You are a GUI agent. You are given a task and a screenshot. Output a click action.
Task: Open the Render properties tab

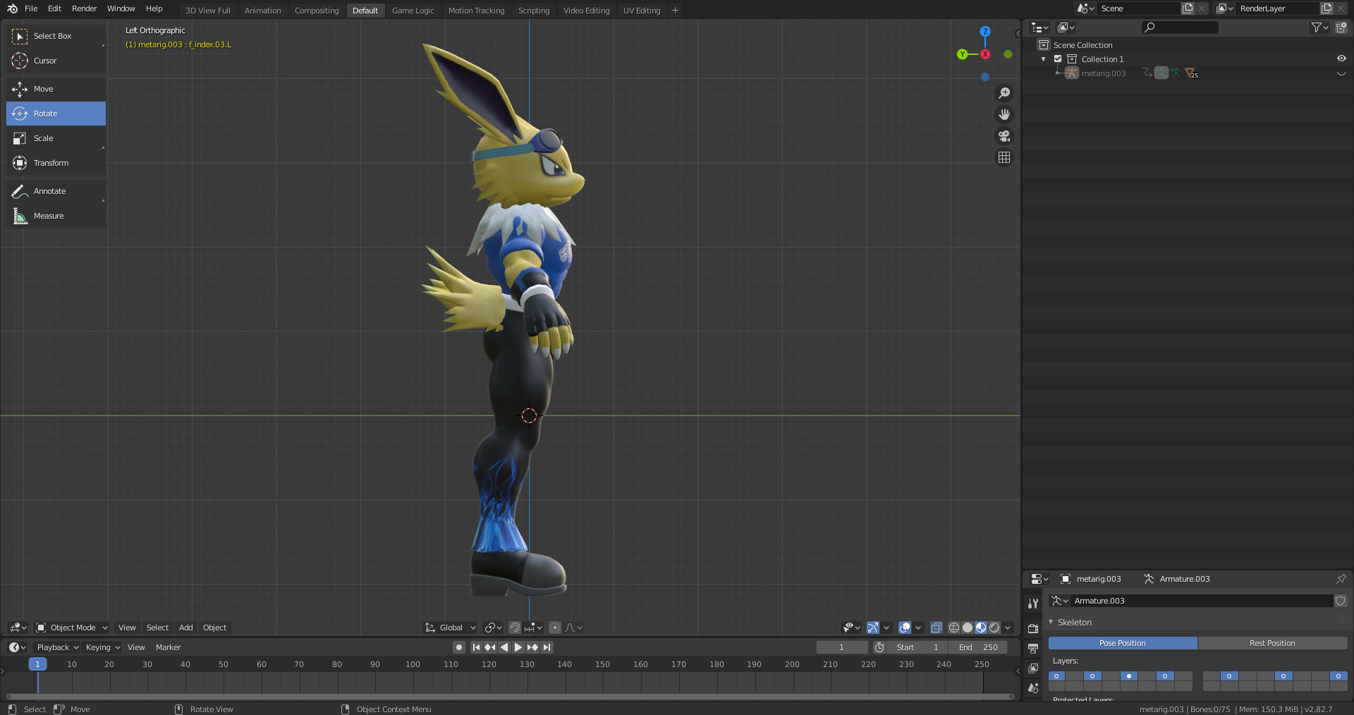click(x=1033, y=628)
